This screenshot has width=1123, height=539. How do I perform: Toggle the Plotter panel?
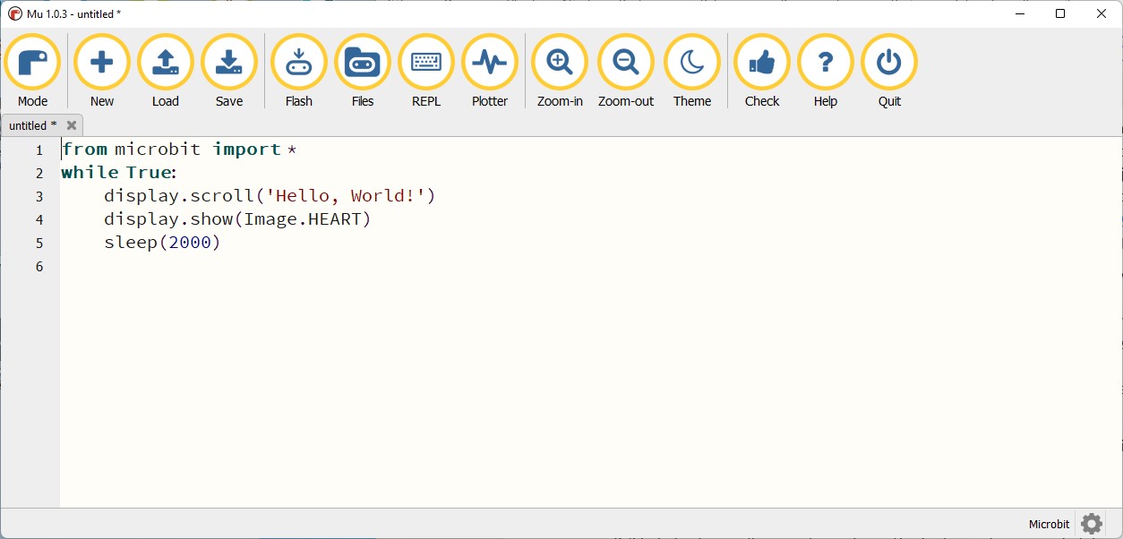(x=490, y=71)
